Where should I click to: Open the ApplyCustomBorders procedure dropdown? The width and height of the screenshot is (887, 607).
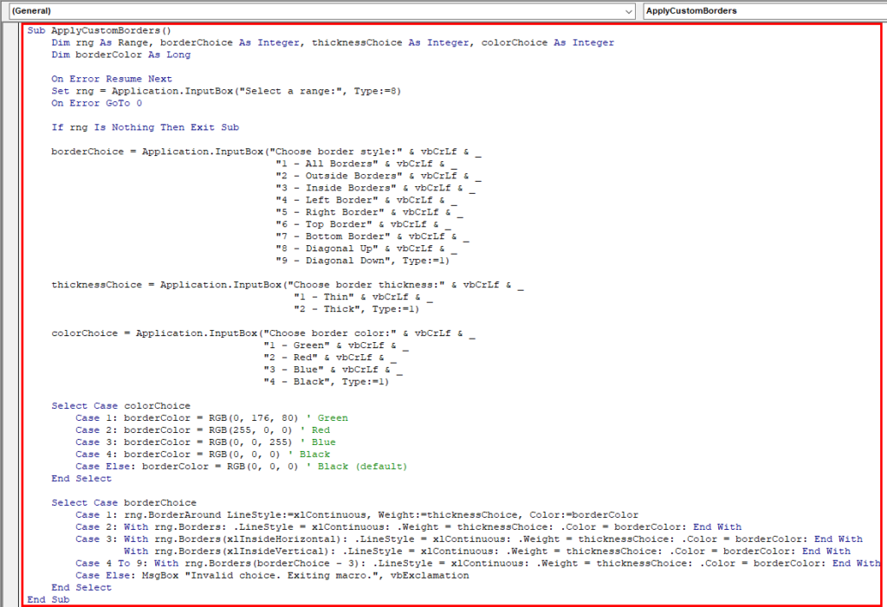coord(765,10)
